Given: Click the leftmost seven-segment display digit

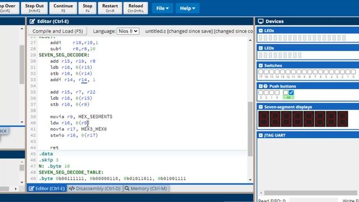Looking at the screenshot, I should coord(264,119).
